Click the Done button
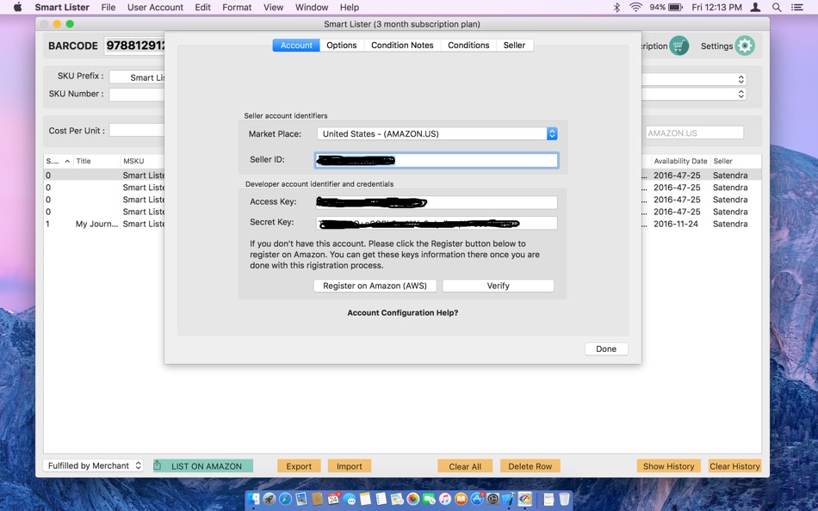 coord(606,348)
